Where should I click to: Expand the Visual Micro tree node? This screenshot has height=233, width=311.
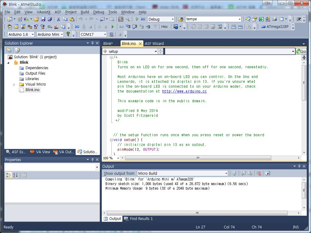click(14, 84)
